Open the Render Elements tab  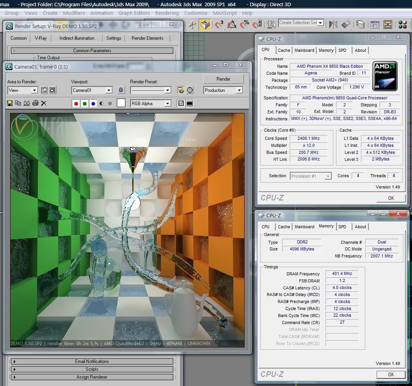[x=148, y=38]
